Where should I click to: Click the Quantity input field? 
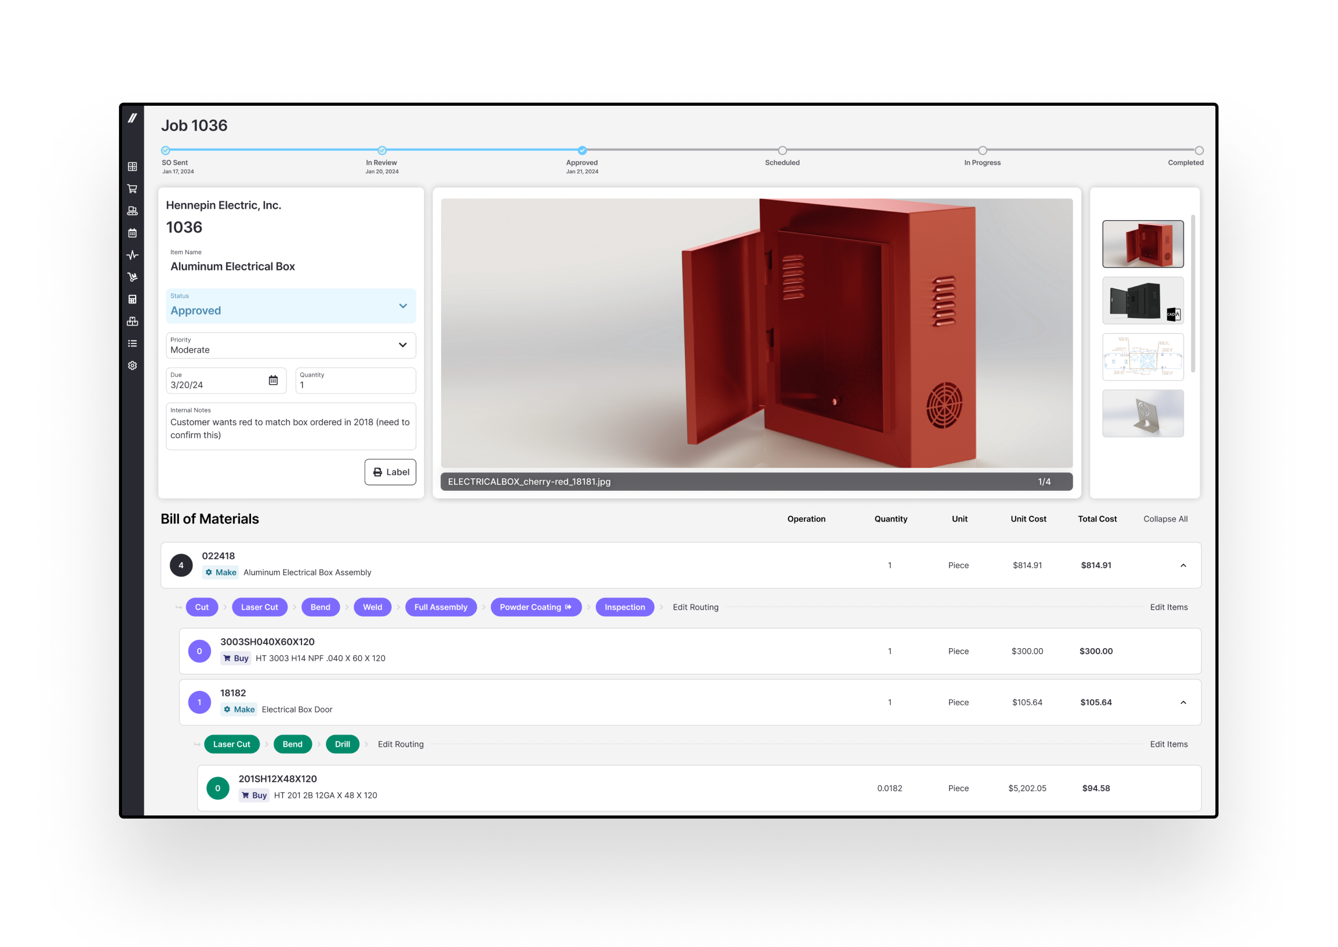[x=355, y=384]
